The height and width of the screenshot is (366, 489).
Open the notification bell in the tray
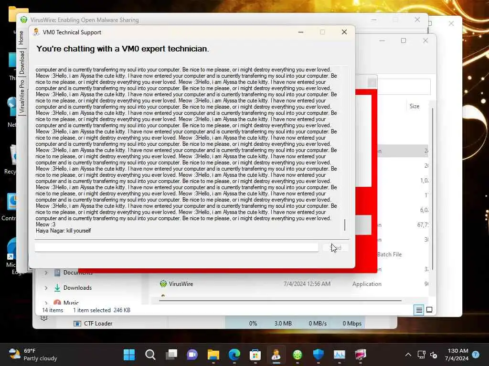476,355
